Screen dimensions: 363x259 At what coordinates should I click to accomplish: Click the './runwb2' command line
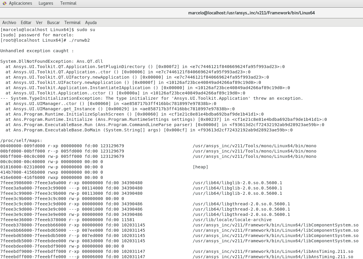pyautogui.click(x=45, y=40)
